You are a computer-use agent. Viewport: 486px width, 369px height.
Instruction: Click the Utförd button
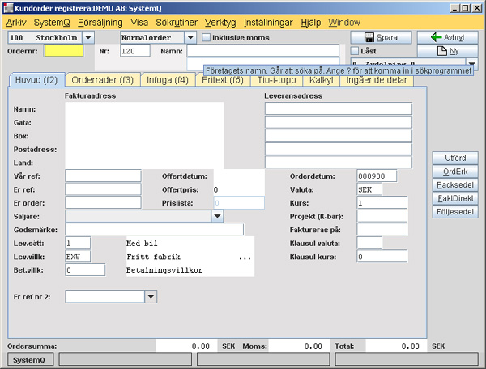(455, 158)
